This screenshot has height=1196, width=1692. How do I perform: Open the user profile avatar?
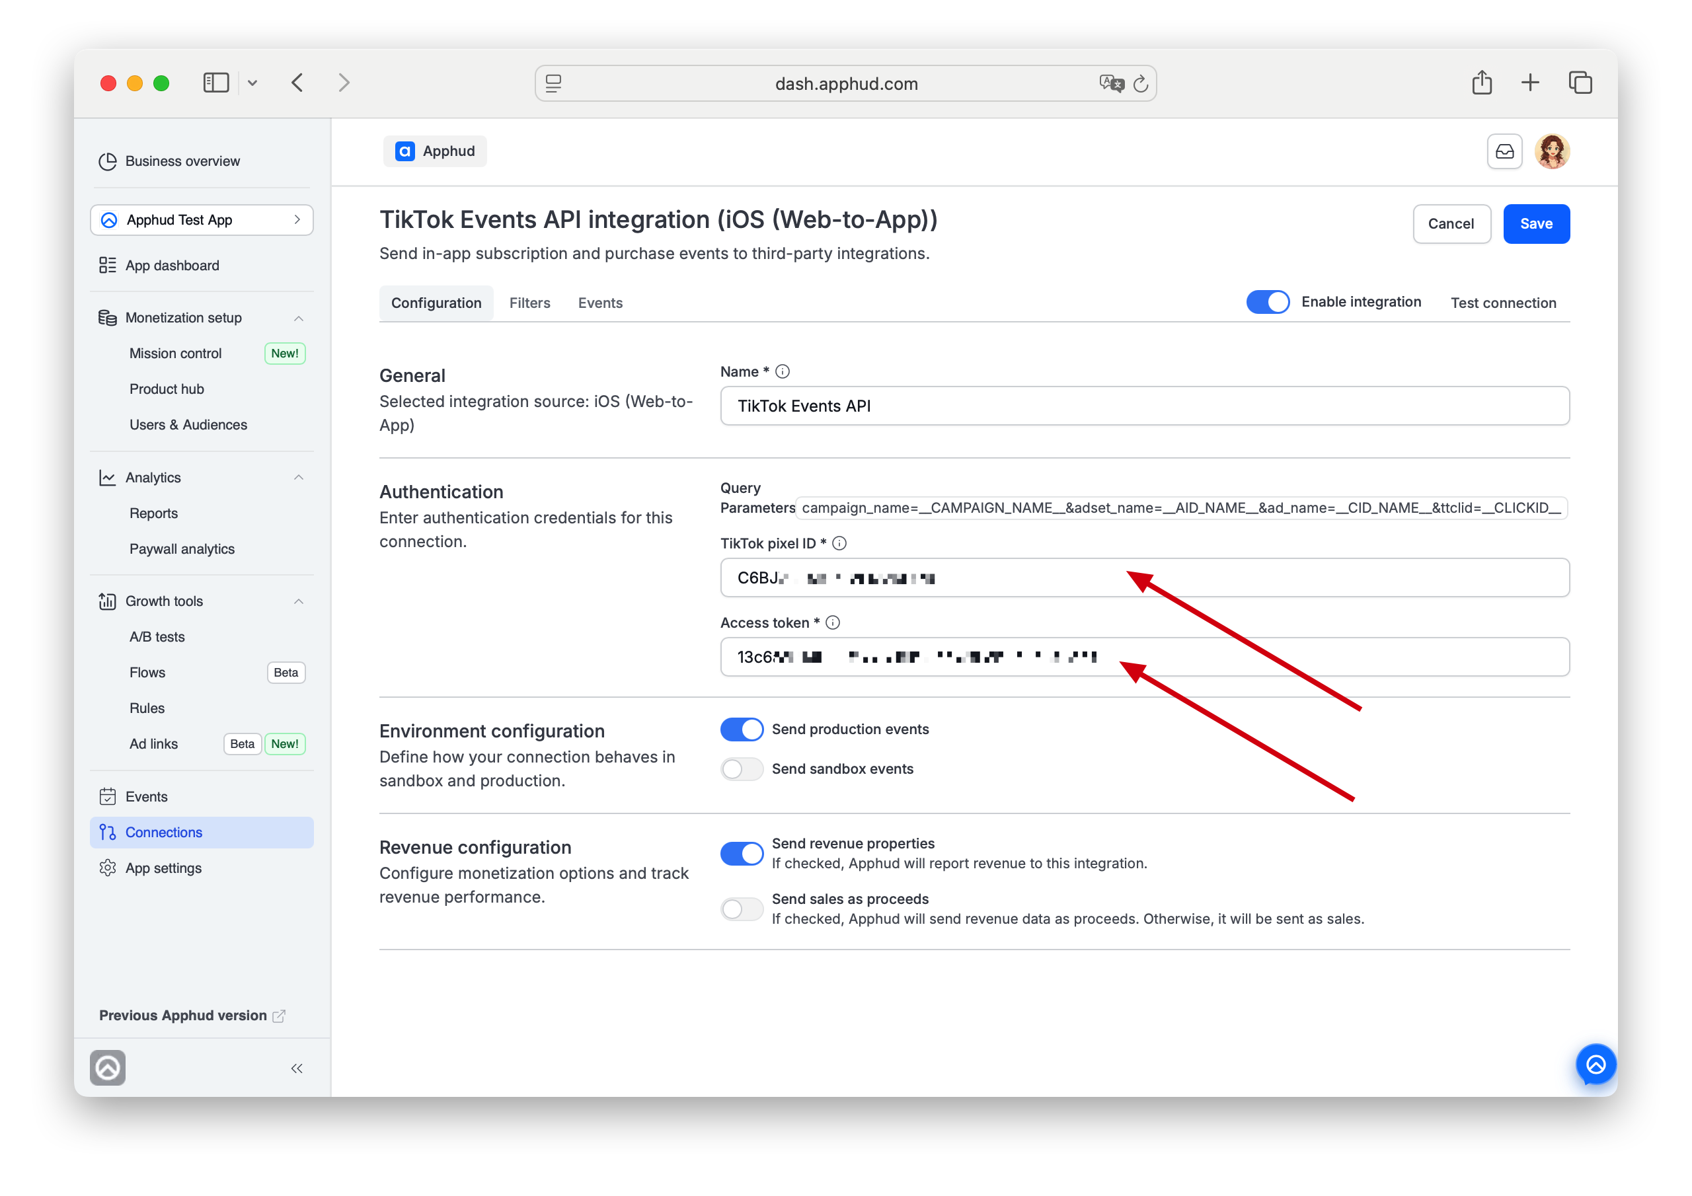pos(1552,152)
